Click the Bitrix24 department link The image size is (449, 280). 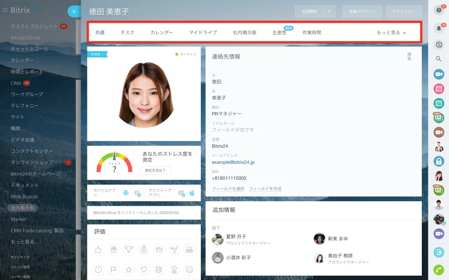(x=220, y=146)
